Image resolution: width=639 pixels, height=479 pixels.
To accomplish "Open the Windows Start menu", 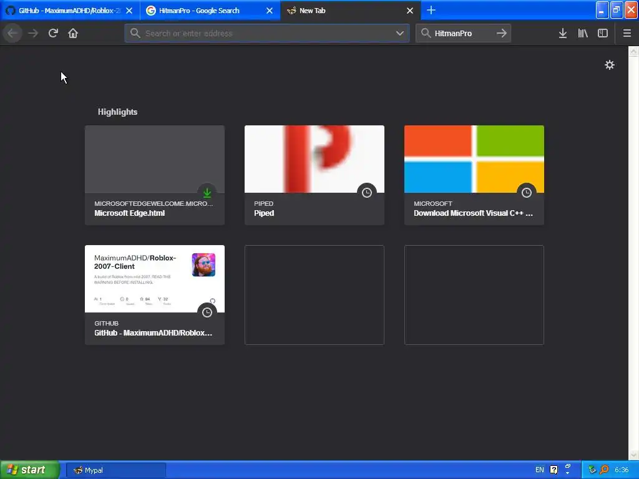I will coord(30,470).
